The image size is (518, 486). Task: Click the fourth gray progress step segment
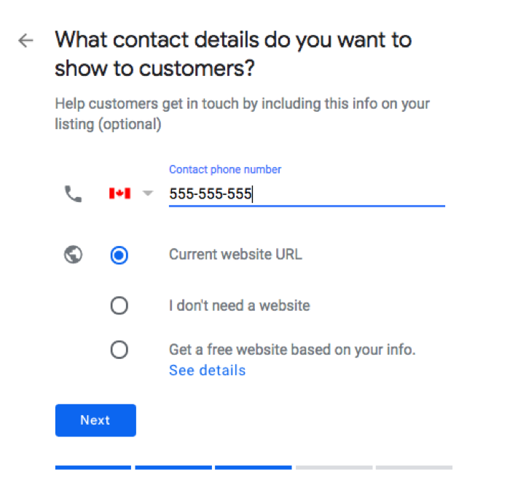[334, 467]
